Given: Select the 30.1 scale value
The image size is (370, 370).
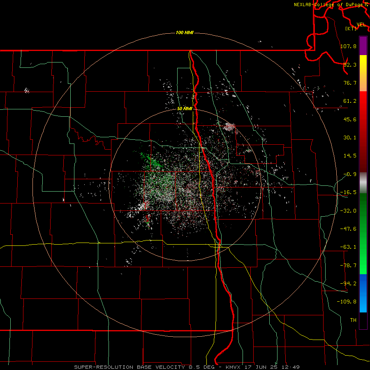Looking at the screenshot, I should coord(350,138).
